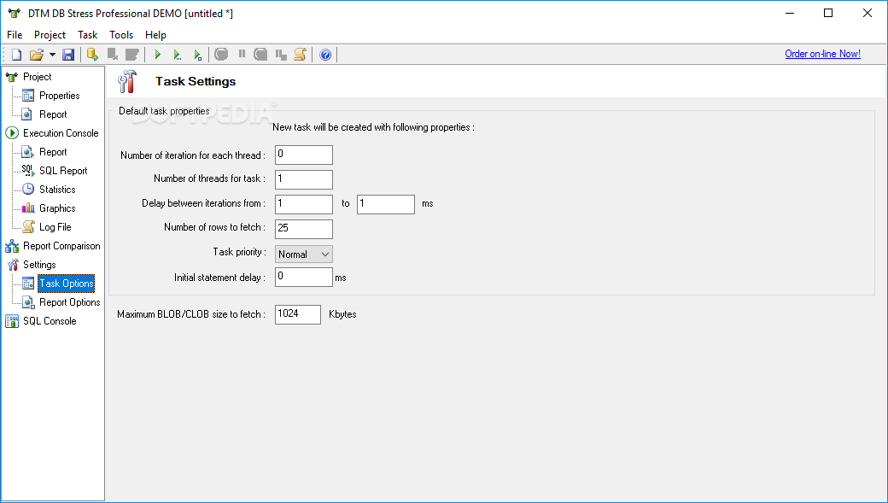Open SQL Report in sidebar
Screen dimensions: 888x503
point(63,171)
